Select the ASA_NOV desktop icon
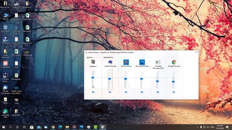This screenshot has width=232, height=130. click(x=16, y=113)
